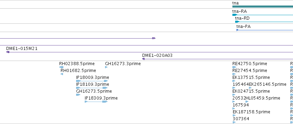Screen dimensions: 293x124
Task: Select the GH16273.5prime EST label
Action: point(94,91)
